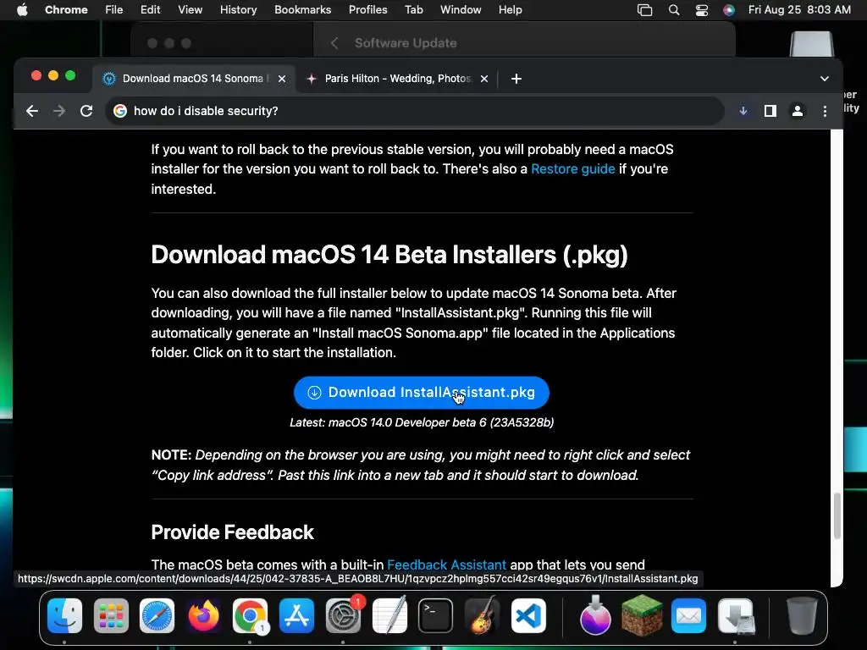
Task: Go back using the browser back arrow
Action: 32,111
